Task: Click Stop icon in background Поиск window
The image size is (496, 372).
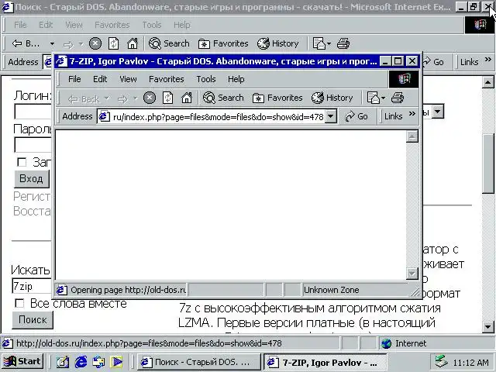Action: click(x=95, y=43)
